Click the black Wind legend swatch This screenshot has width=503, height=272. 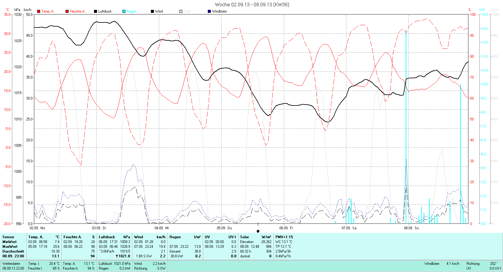(152, 11)
